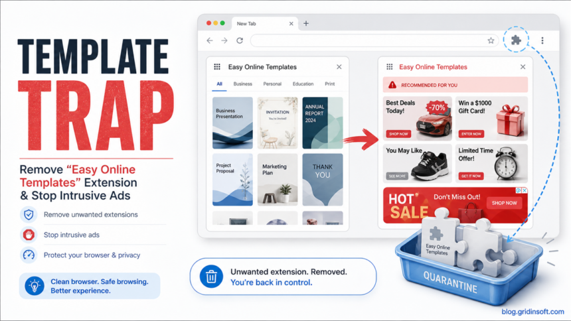571x321 pixels.
Task: Click the Recommended For You banner
Action: [455, 85]
